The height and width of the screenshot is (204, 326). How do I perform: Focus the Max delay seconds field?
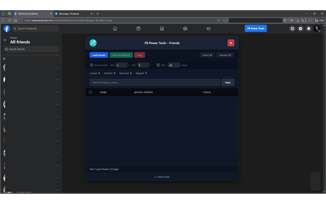coord(143,65)
